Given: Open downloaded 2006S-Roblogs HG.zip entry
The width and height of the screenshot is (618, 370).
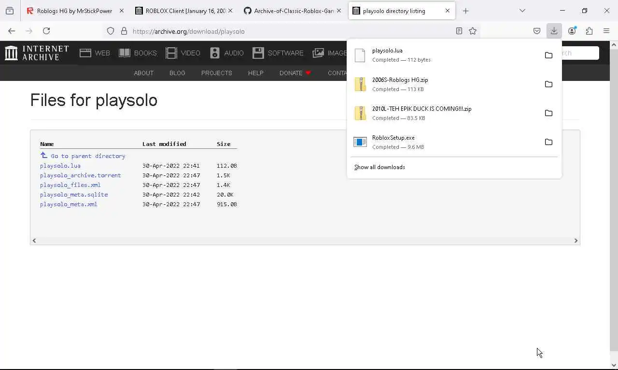Looking at the screenshot, I should point(444,84).
